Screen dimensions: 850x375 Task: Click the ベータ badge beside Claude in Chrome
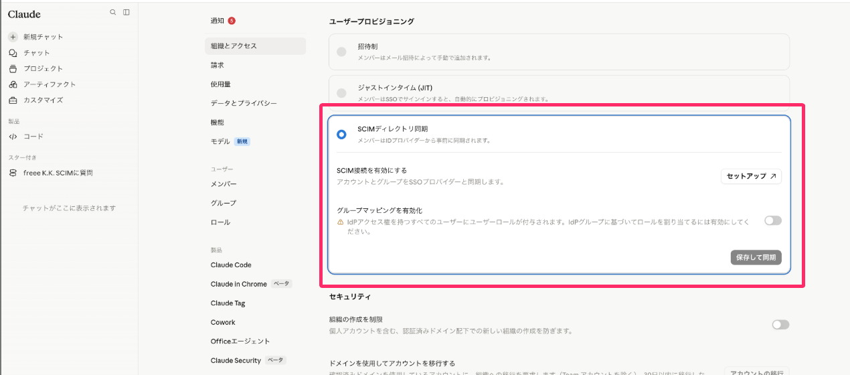282,284
